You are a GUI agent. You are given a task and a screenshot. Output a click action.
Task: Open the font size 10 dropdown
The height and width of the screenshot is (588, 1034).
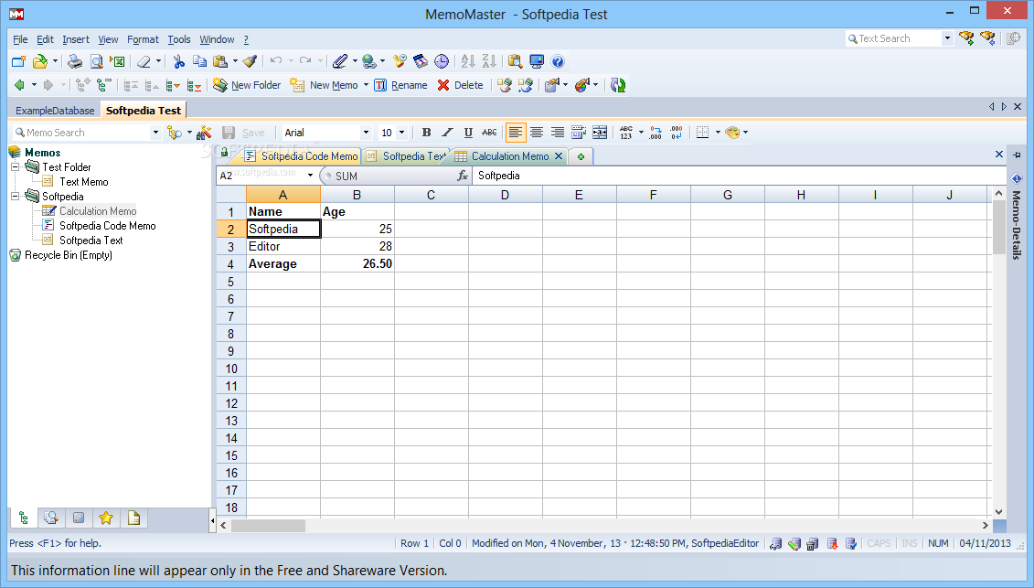pos(401,133)
